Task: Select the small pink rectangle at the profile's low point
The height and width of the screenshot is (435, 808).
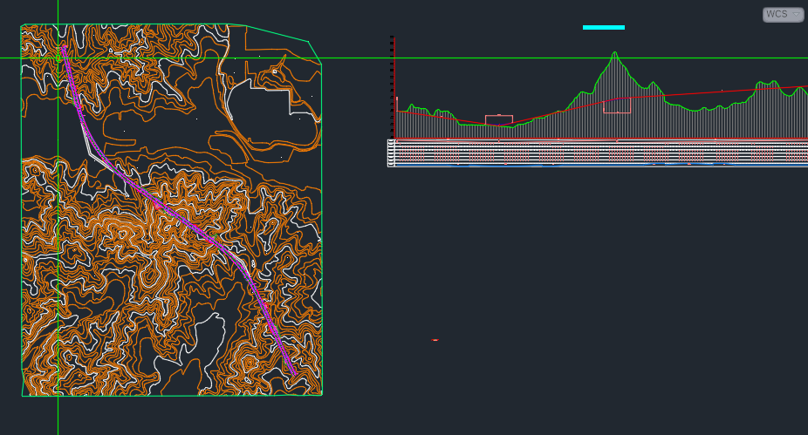Action: pyautogui.click(x=498, y=120)
